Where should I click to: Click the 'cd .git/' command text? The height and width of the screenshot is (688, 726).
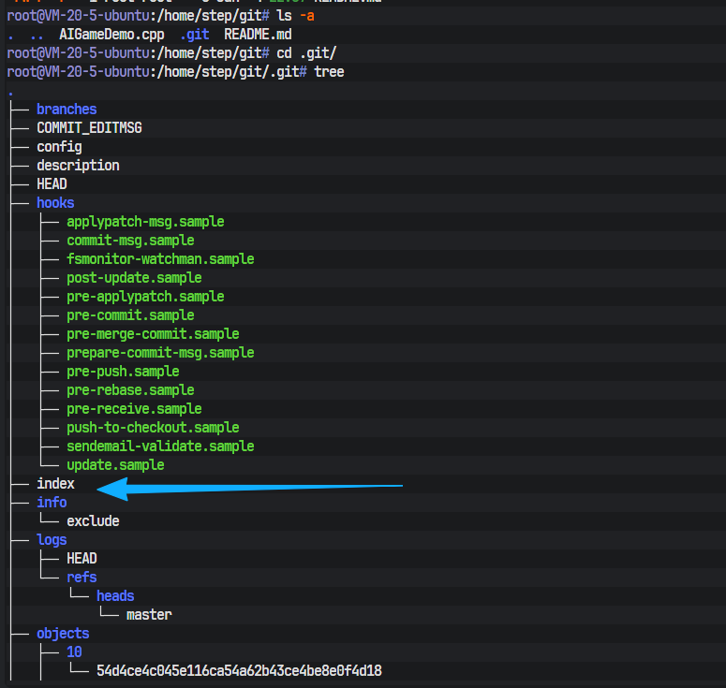(x=306, y=53)
